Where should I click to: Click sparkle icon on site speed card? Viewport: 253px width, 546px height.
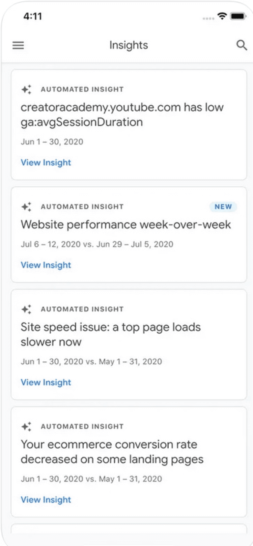[x=26, y=309]
